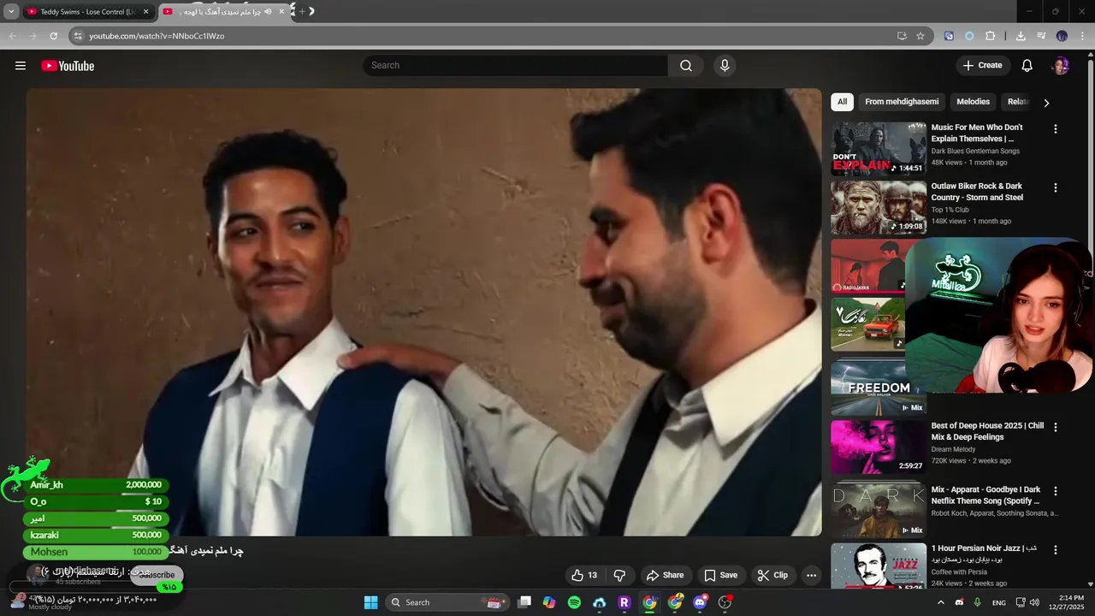Open a new browser tab
The image size is (1095, 616).
pos(302,11)
